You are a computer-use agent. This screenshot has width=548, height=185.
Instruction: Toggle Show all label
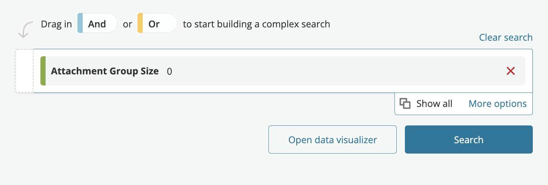[434, 104]
